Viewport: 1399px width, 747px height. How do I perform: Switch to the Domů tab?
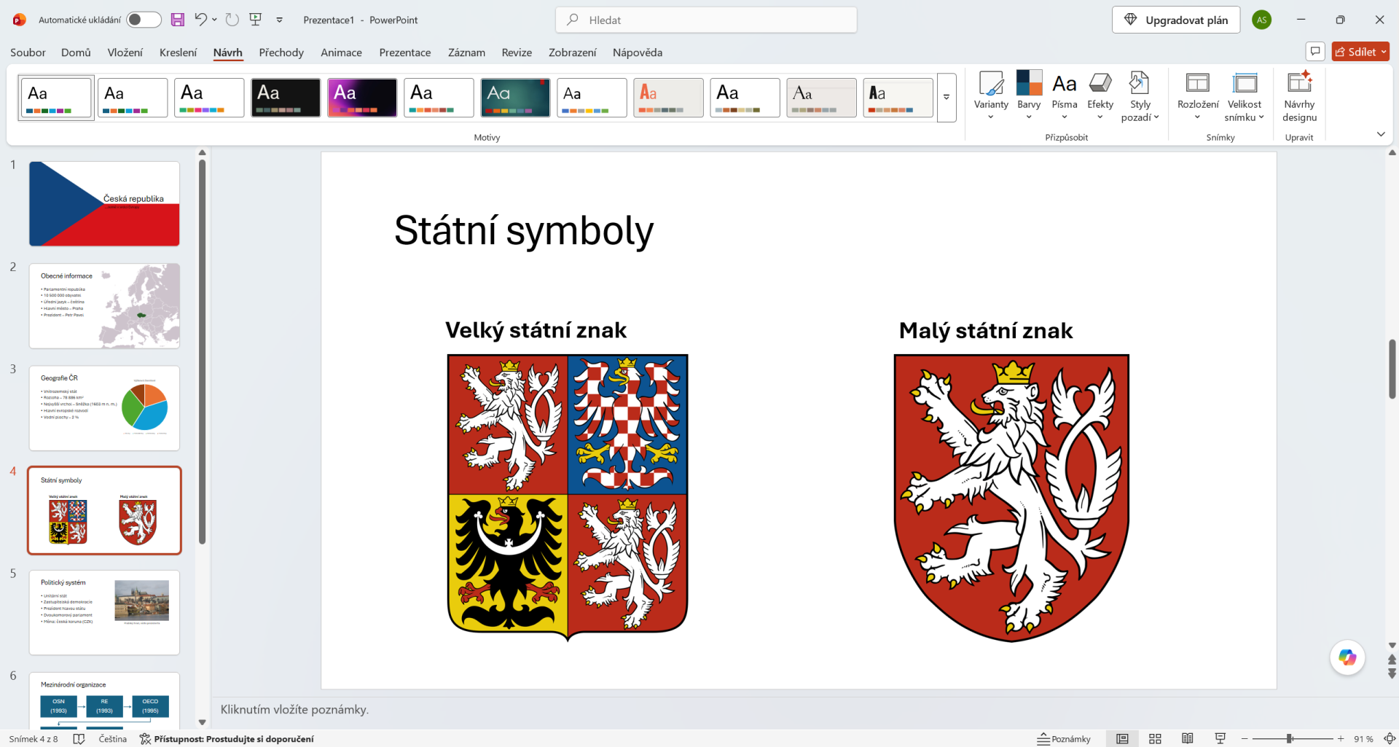(76, 52)
